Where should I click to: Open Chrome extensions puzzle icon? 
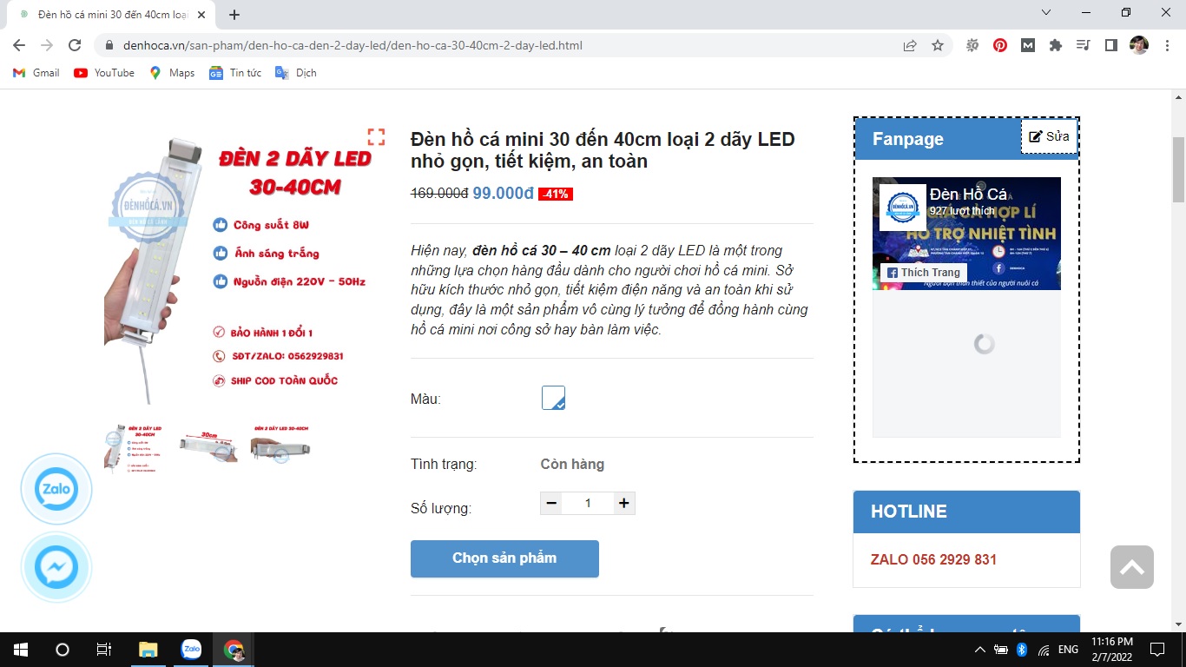[1056, 45]
